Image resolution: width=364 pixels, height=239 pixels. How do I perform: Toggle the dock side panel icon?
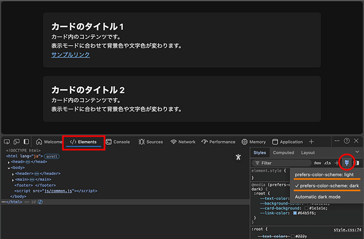pos(26,142)
